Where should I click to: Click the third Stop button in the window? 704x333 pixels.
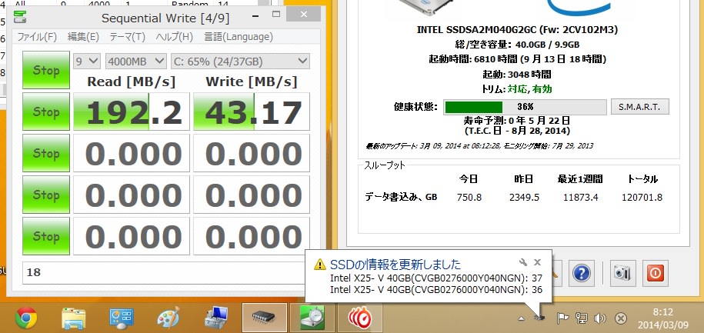tap(46, 153)
